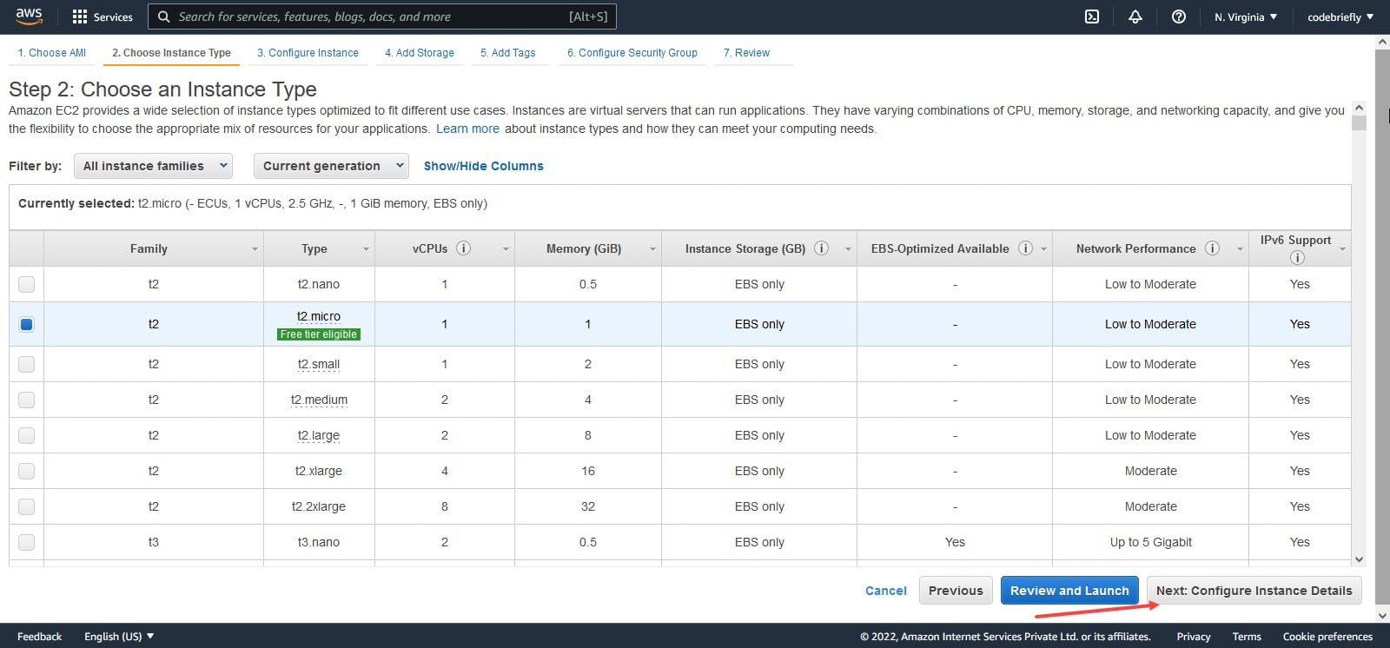1390x648 pixels.
Task: Open the Current generation dropdown
Action: (x=331, y=166)
